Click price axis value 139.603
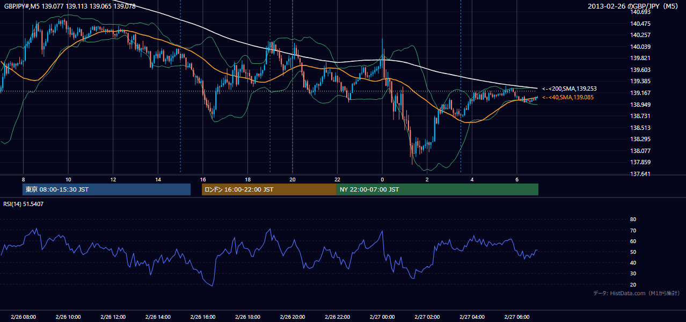Image resolution: width=686 pixels, height=322 pixels. (639, 70)
